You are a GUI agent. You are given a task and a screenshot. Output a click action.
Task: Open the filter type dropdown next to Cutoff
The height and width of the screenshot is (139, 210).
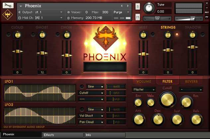[191, 90]
